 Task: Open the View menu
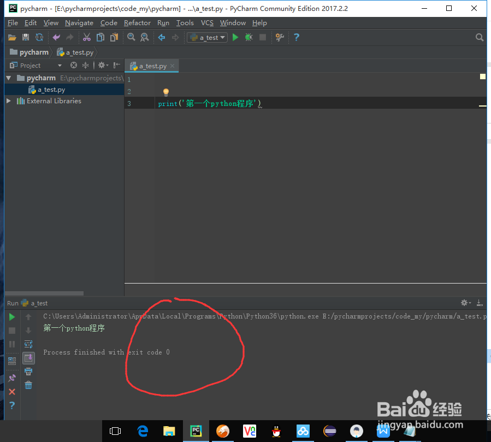click(51, 23)
